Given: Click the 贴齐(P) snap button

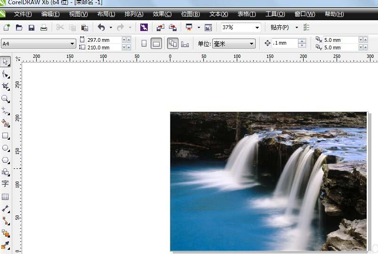Looking at the screenshot, I should (280, 27).
